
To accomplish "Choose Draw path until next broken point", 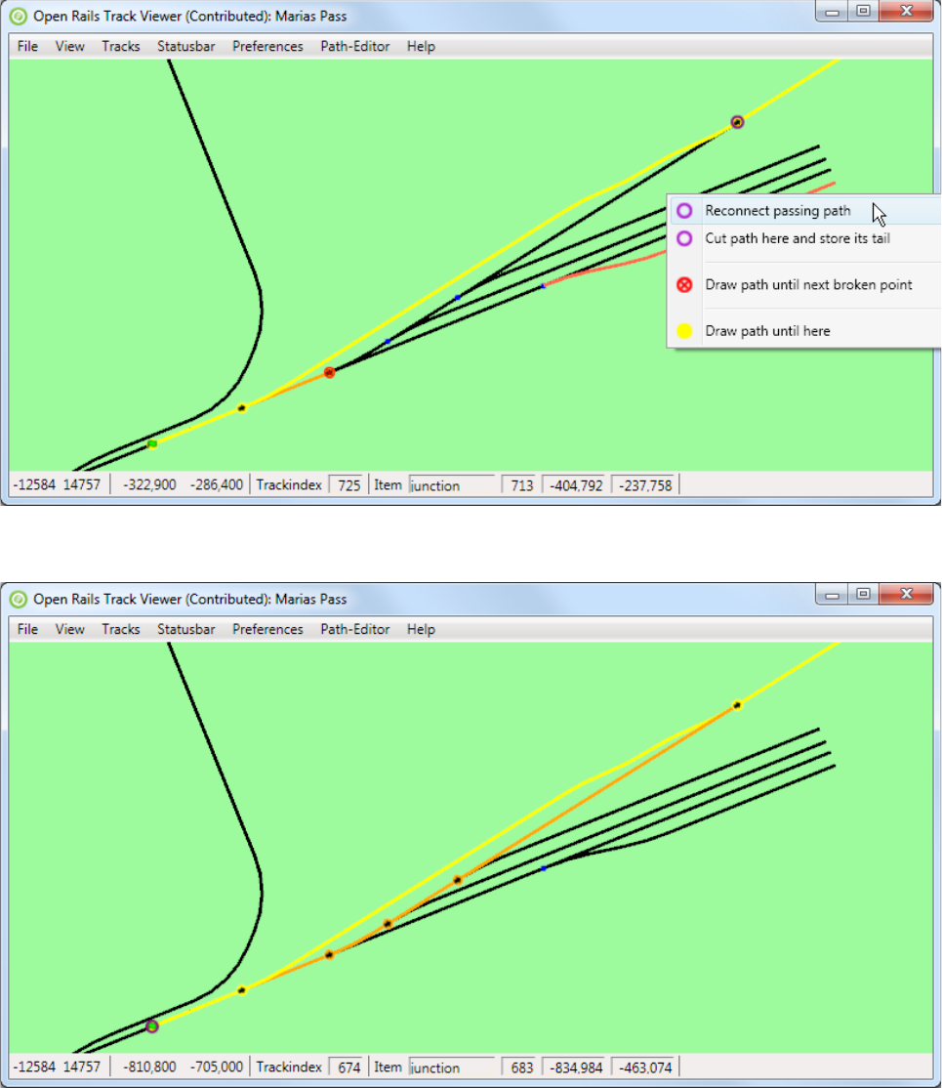I will (805, 285).
